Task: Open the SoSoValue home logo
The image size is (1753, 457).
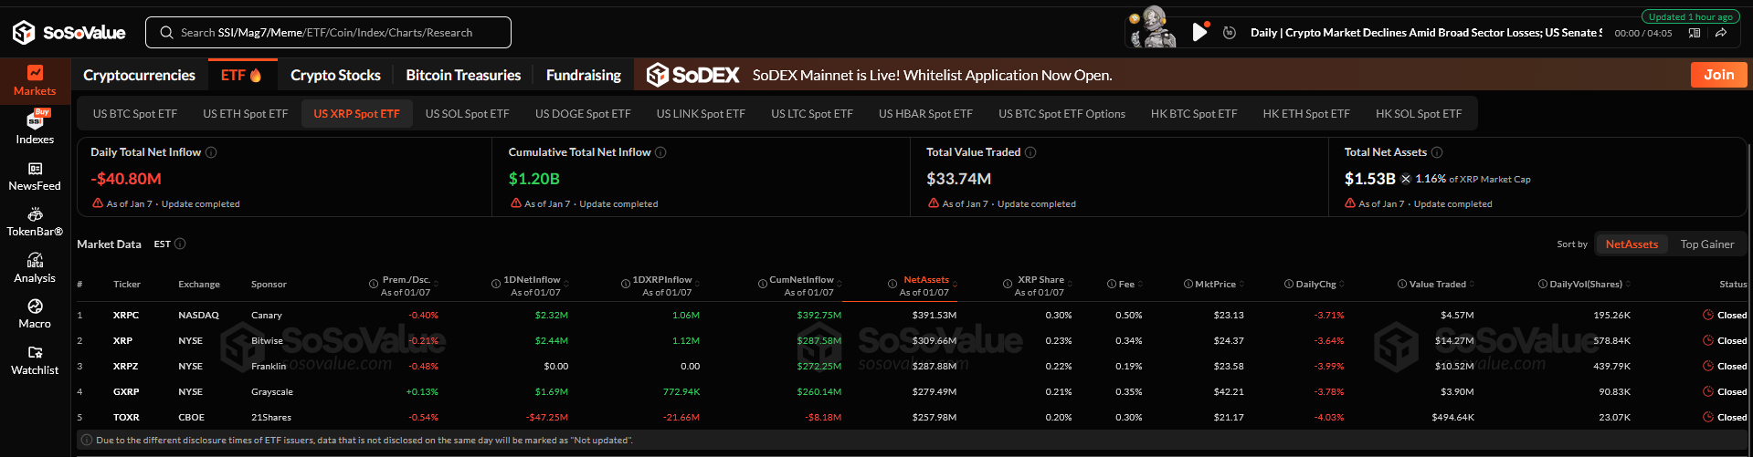Action: tap(69, 33)
